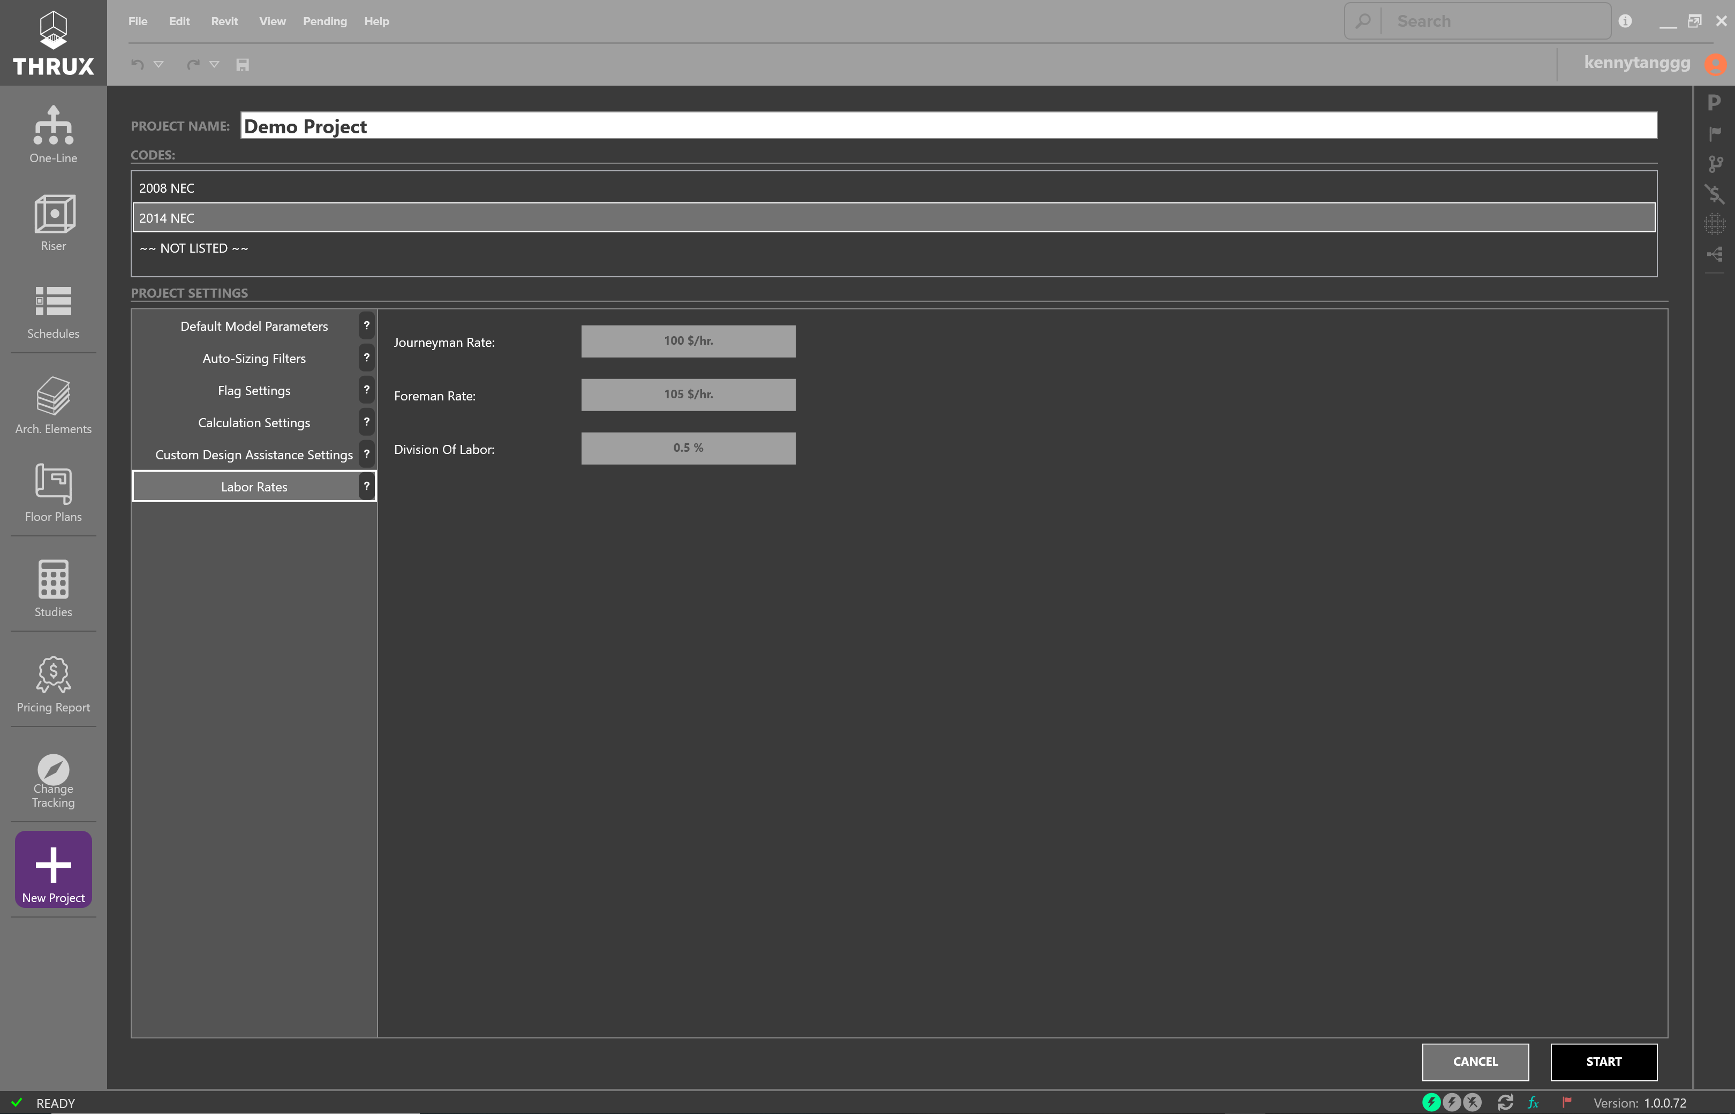Screen dimensions: 1735x1114
Task: Click the THRUX logo
Action: (x=53, y=43)
